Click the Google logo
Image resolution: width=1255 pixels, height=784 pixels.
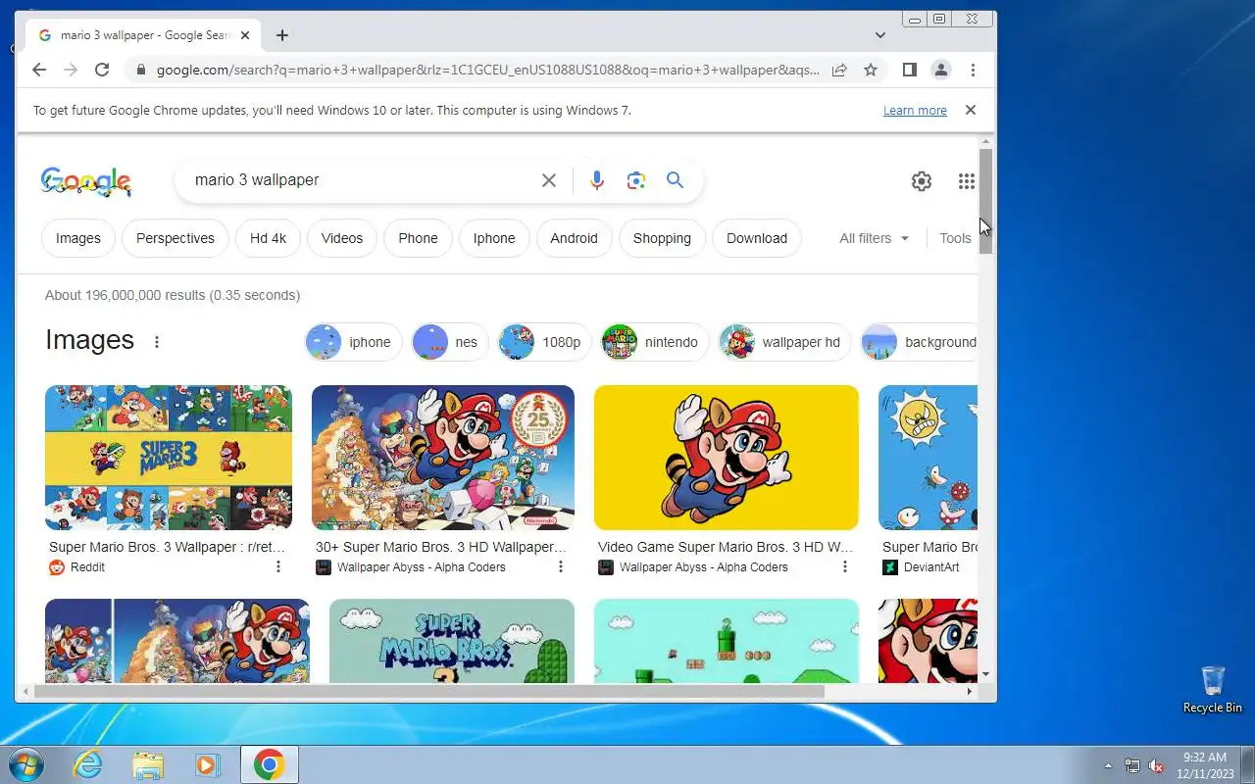86,181
